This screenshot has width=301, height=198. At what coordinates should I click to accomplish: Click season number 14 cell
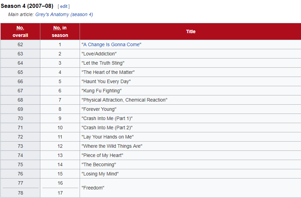60,164
